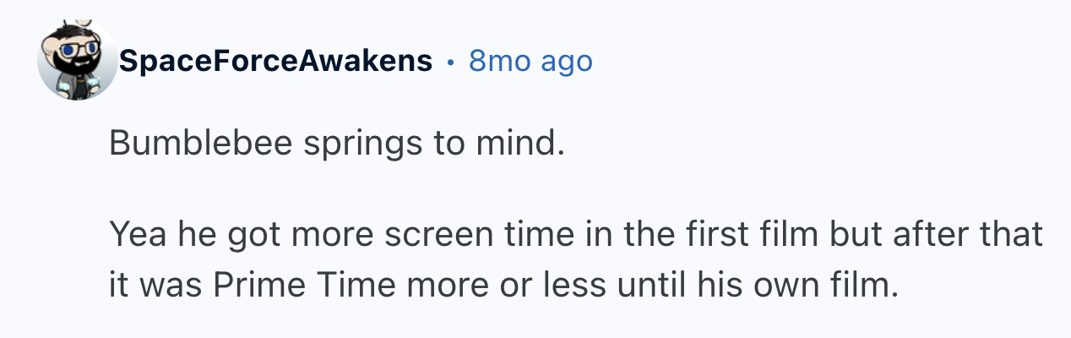1071x338 pixels.
Task: Click the SpaceForceAwakens avatar image
Action: pyautogui.click(x=77, y=61)
